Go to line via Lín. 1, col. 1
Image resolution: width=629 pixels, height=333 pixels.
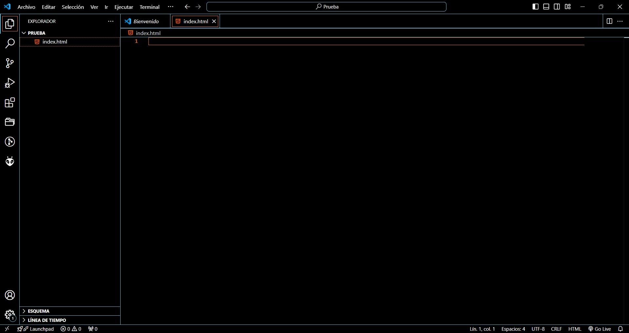click(482, 329)
